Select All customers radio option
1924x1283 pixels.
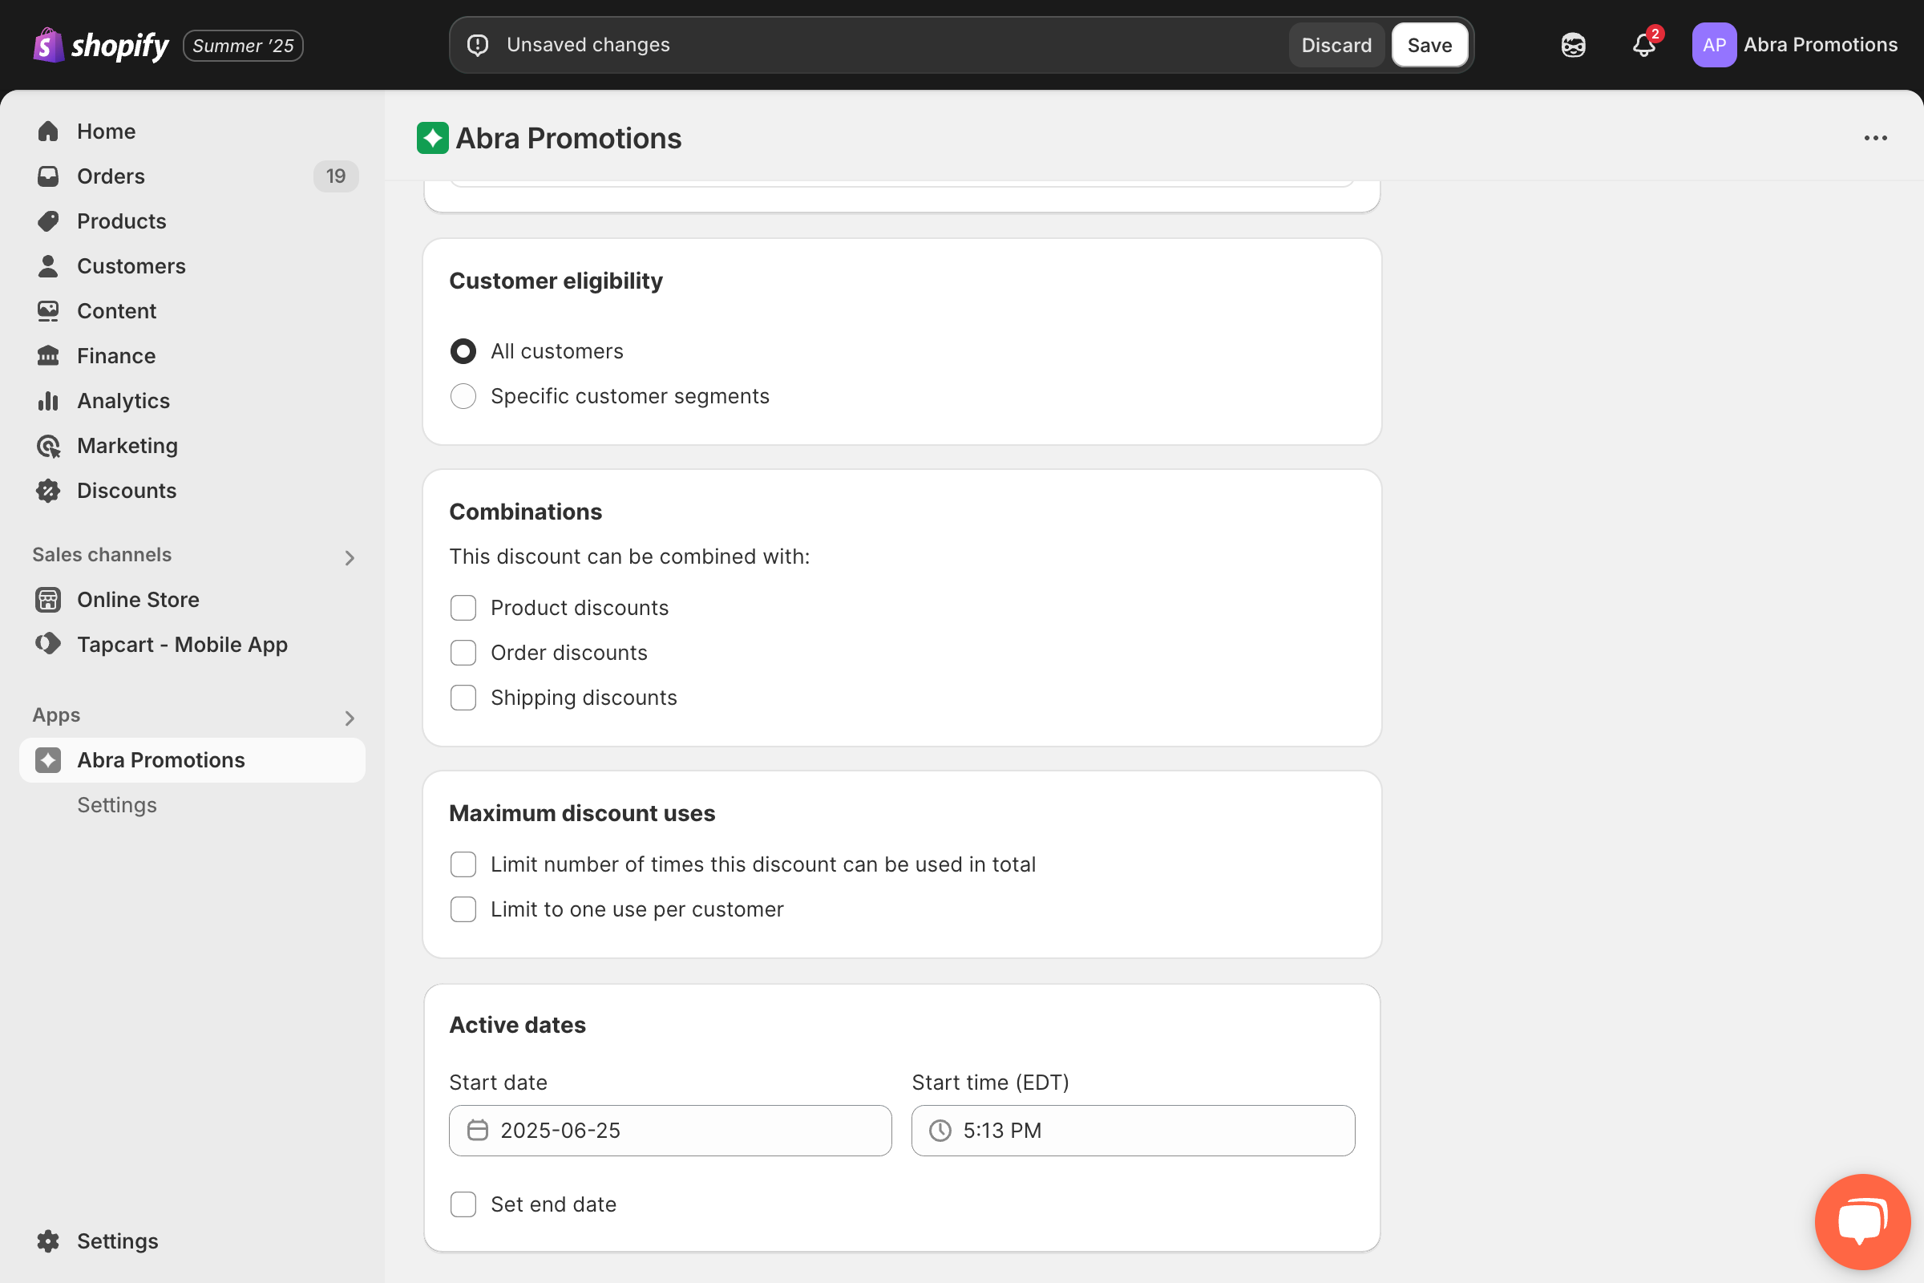pos(463,351)
